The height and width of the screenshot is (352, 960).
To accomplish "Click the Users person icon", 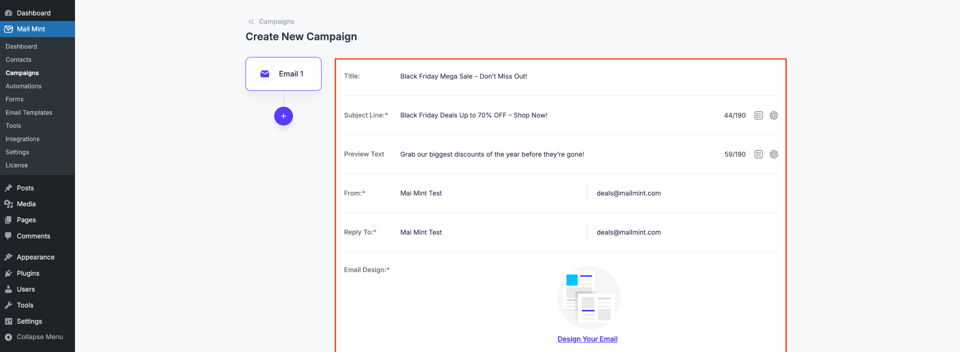I will point(8,289).
